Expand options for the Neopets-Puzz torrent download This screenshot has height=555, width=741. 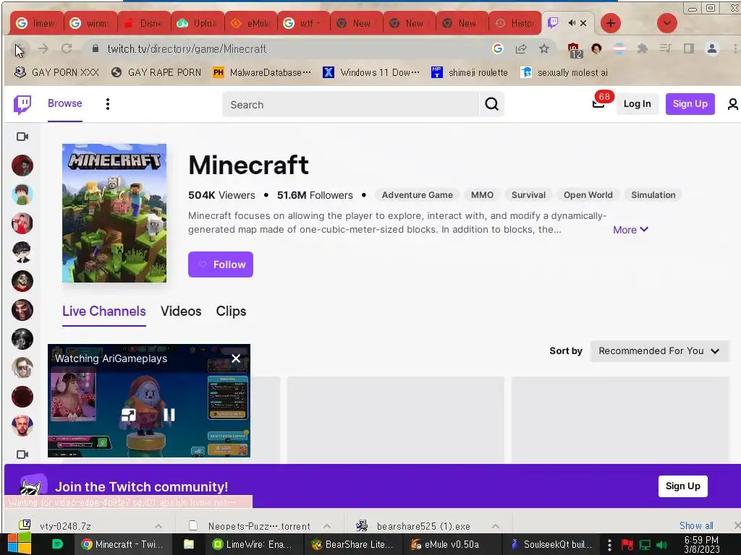[x=327, y=526]
